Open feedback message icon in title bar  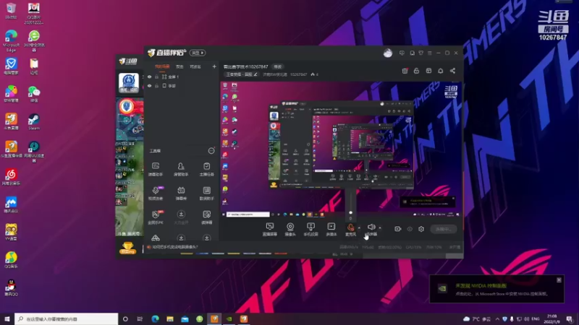click(402, 53)
